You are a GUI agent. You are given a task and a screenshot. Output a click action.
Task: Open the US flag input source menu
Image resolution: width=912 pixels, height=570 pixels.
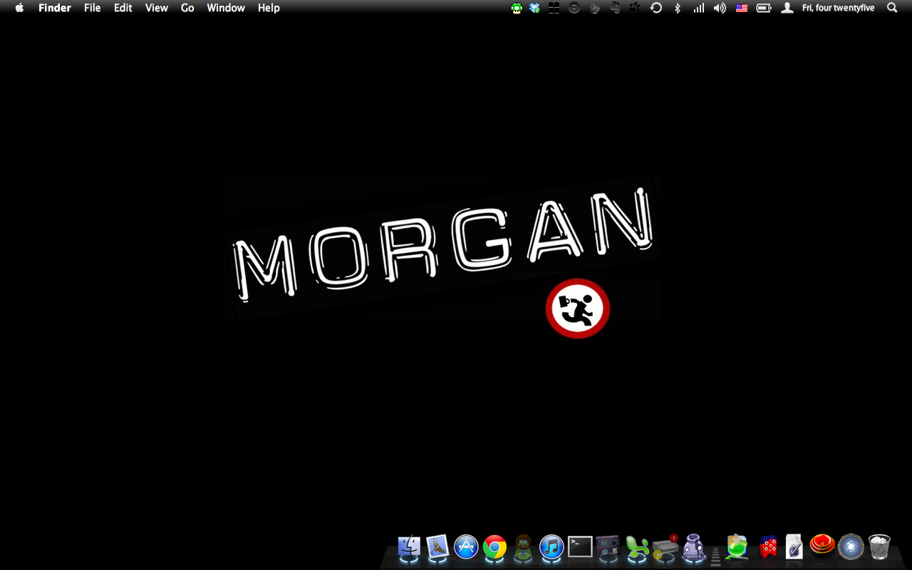742,8
